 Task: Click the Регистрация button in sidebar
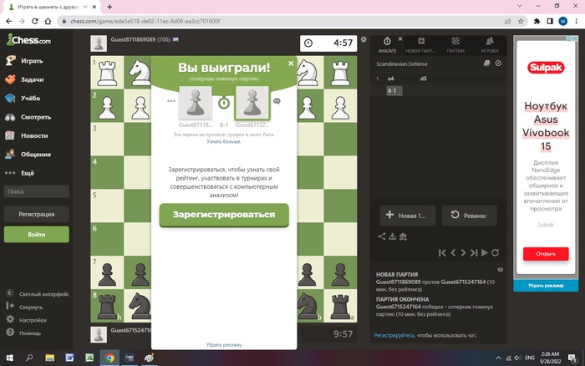36,214
